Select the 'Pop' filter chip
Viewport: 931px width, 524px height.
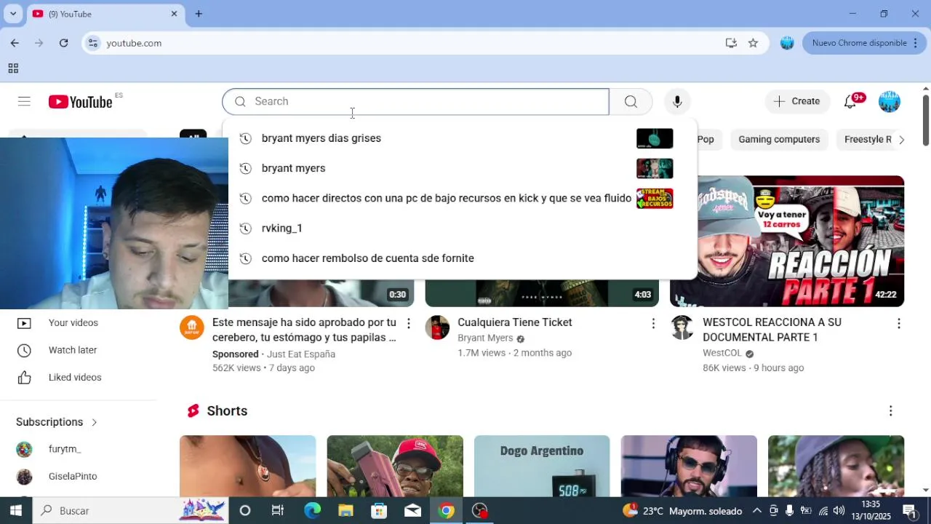[706, 139]
